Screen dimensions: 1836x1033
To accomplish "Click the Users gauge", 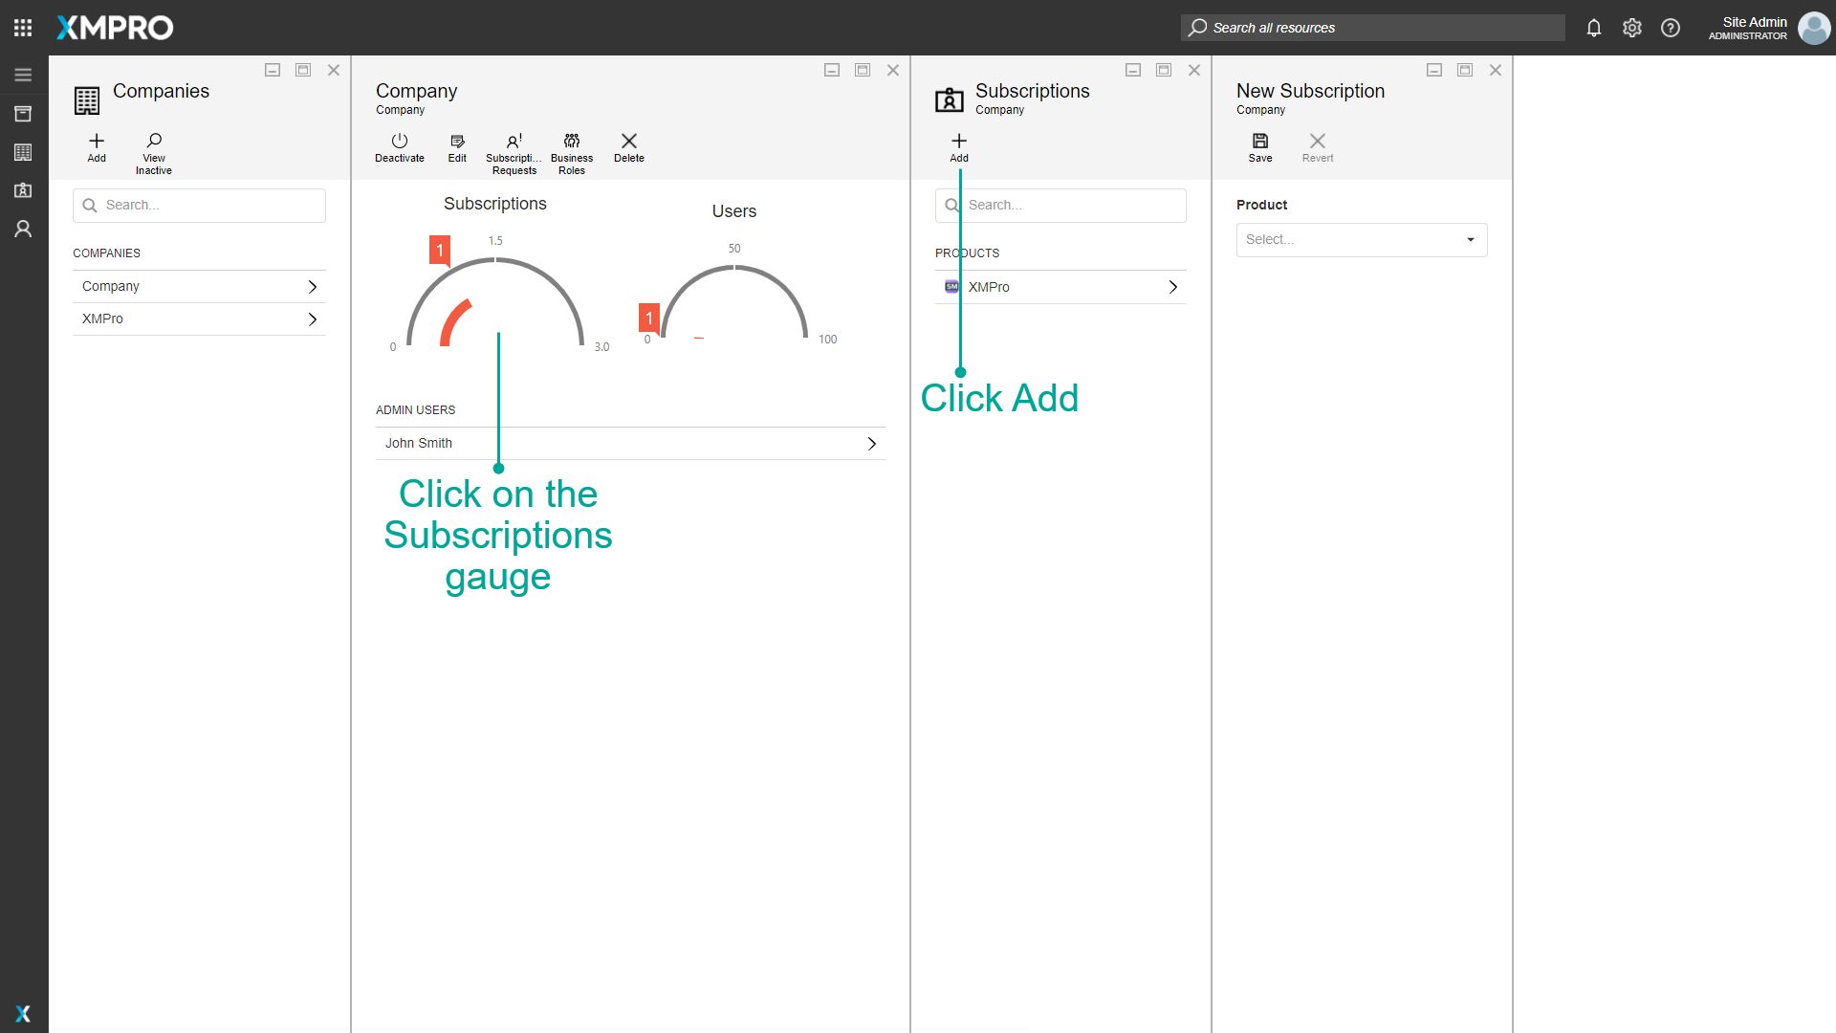I will tap(733, 301).
